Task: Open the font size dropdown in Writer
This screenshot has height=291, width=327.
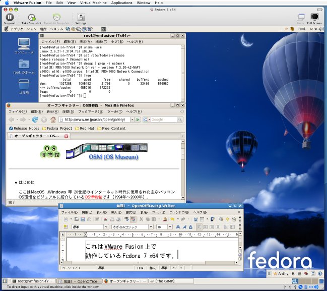Action: click(x=170, y=227)
